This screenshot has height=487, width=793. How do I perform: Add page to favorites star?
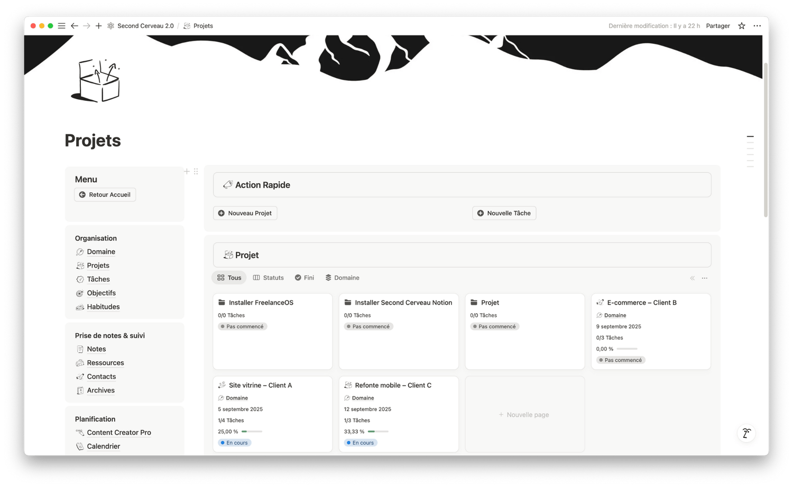pyautogui.click(x=742, y=26)
